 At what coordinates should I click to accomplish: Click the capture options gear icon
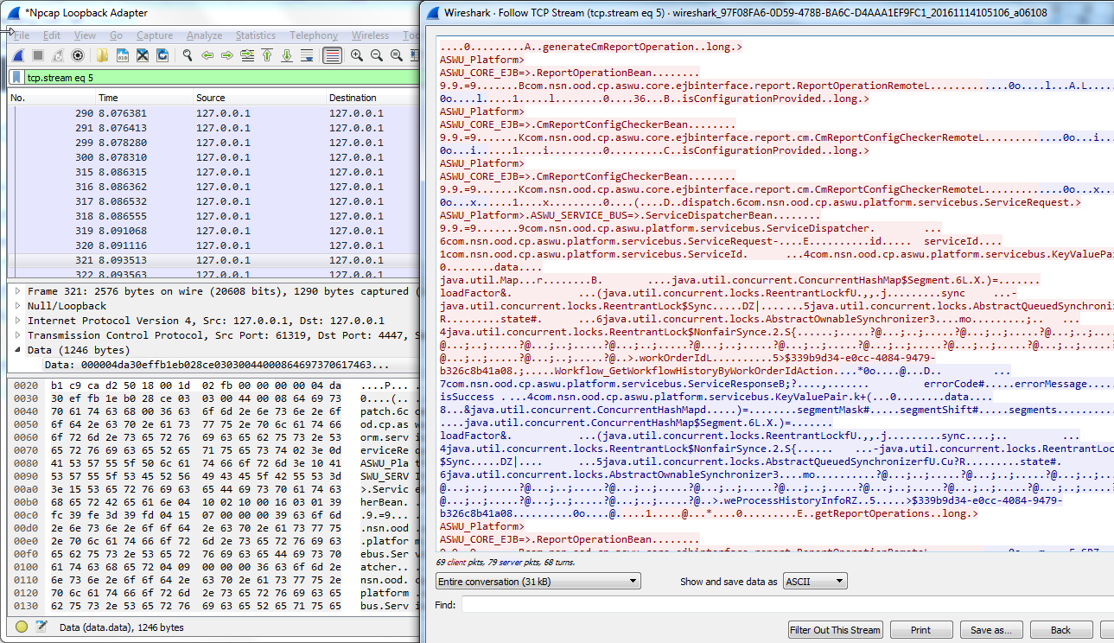tap(79, 55)
